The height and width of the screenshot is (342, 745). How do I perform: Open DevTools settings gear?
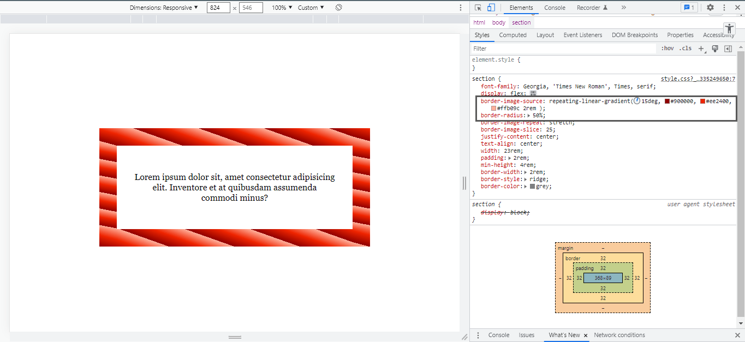coord(710,8)
